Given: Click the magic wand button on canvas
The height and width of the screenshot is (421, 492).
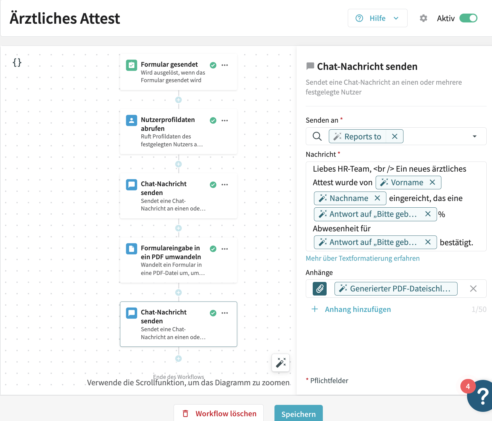Looking at the screenshot, I should coord(280,363).
